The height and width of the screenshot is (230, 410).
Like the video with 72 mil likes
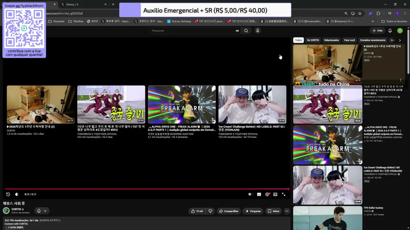point(197,211)
